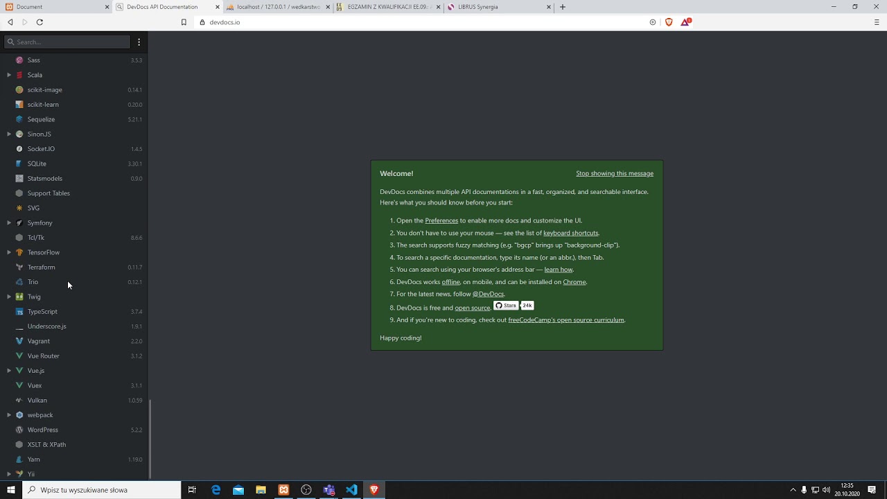
Task: Click the Sequelize doc icon
Action: point(19,119)
